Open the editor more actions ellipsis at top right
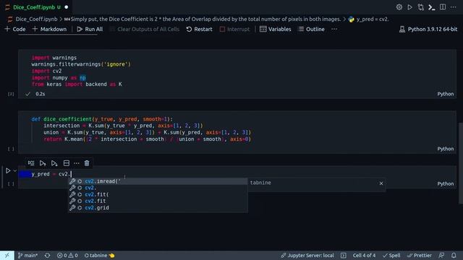The height and width of the screenshot is (260, 463). click(x=454, y=7)
